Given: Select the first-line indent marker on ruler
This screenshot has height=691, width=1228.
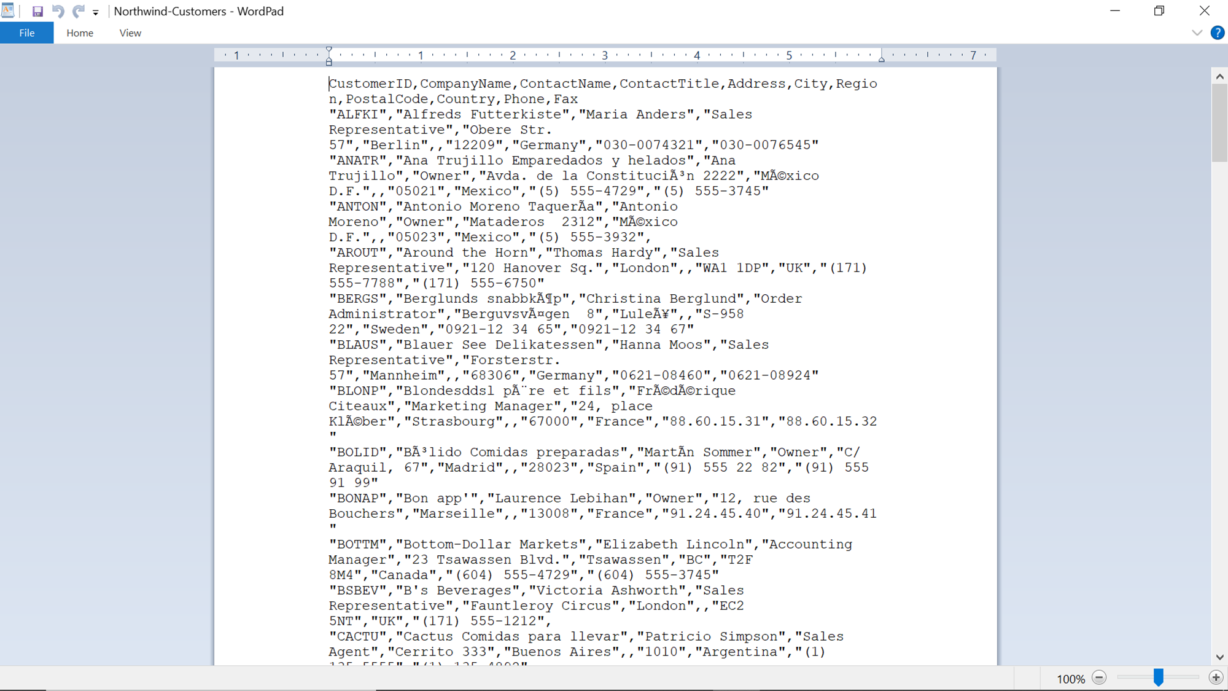Looking at the screenshot, I should point(329,50).
